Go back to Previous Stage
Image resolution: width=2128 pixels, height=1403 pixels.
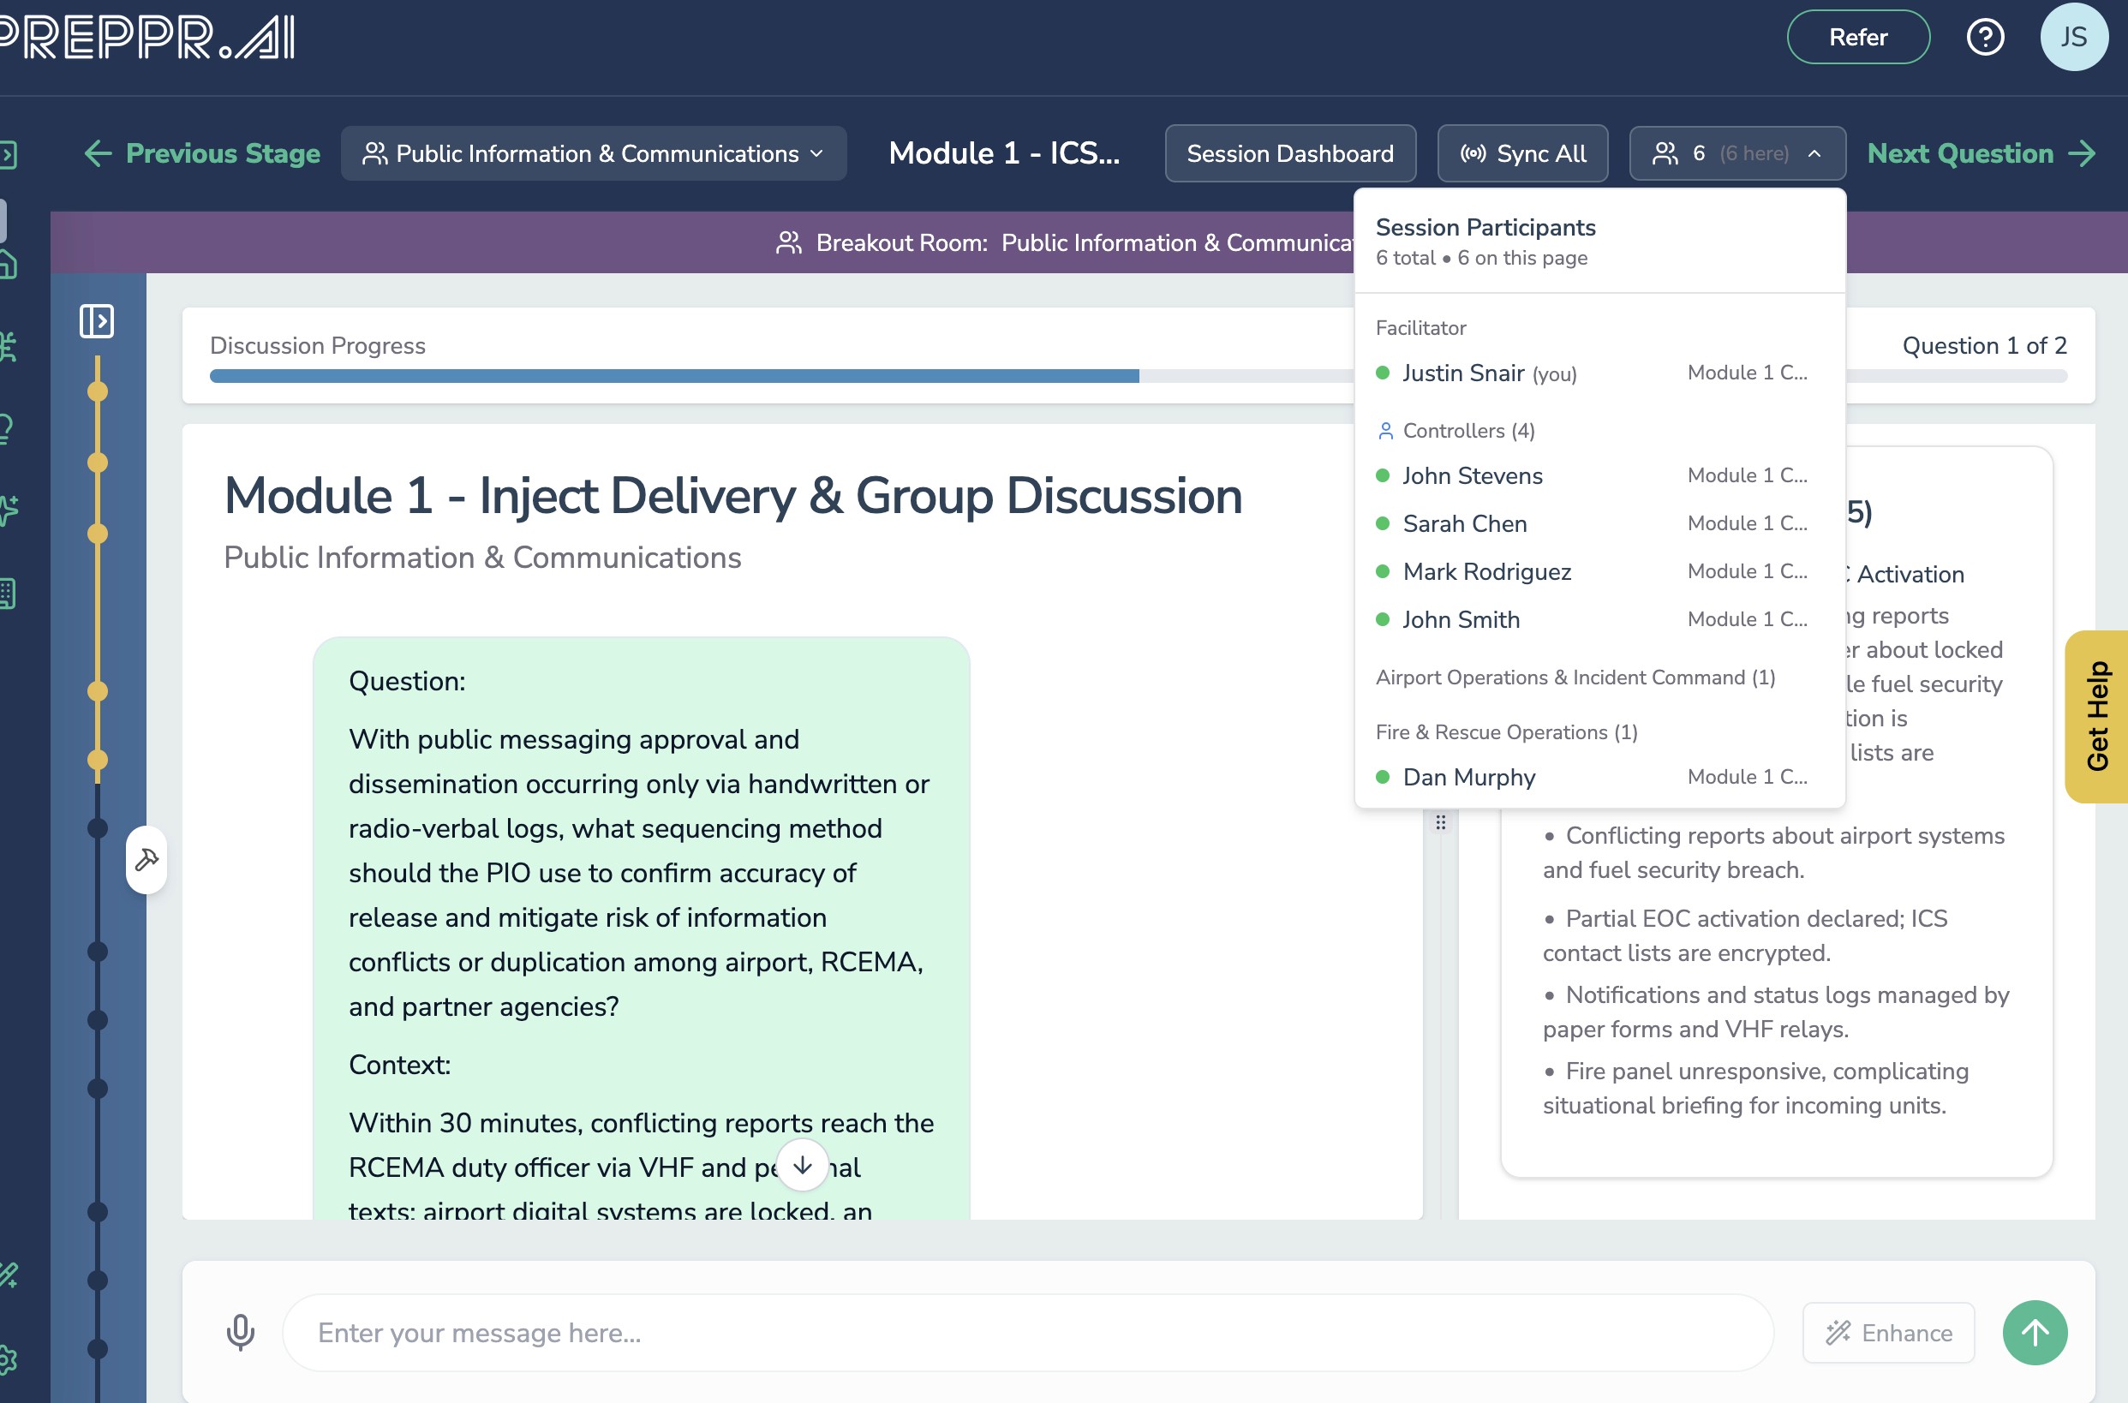tap(202, 154)
